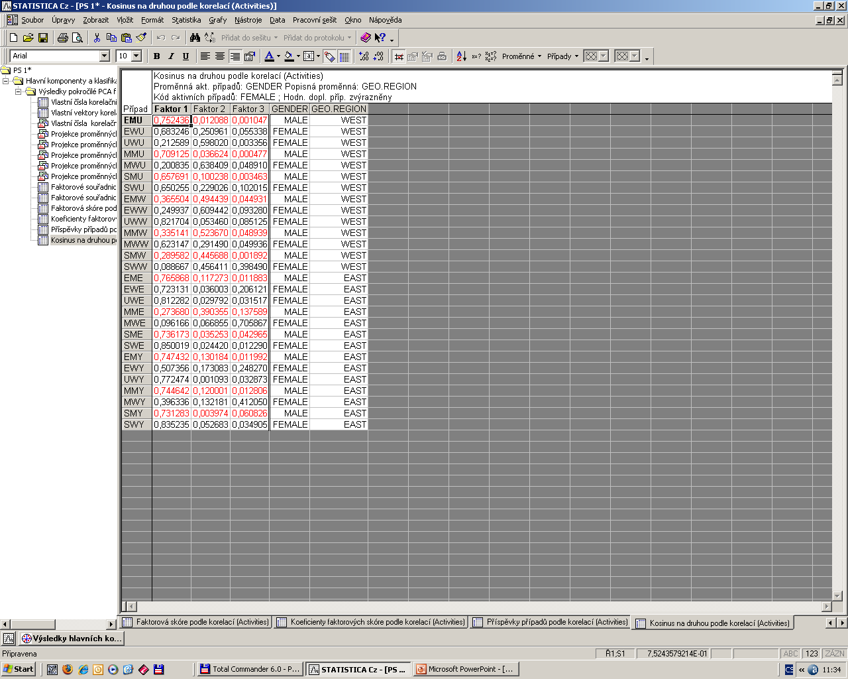This screenshot has width=848, height=679.
Task: Select Vlastní vektory korelační tree item
Action: tap(78, 113)
